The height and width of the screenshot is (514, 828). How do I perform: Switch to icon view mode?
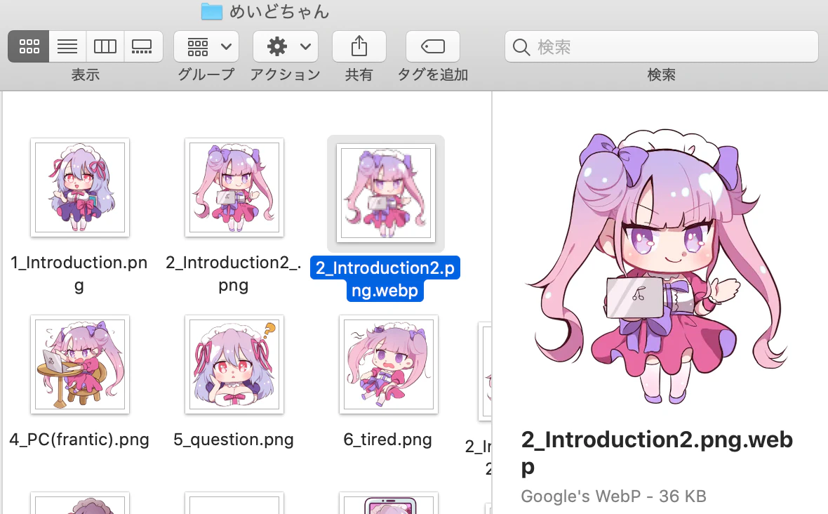point(29,46)
